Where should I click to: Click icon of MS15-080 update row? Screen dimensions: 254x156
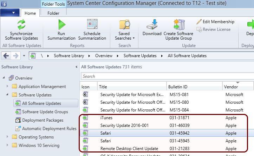[x=85, y=102]
